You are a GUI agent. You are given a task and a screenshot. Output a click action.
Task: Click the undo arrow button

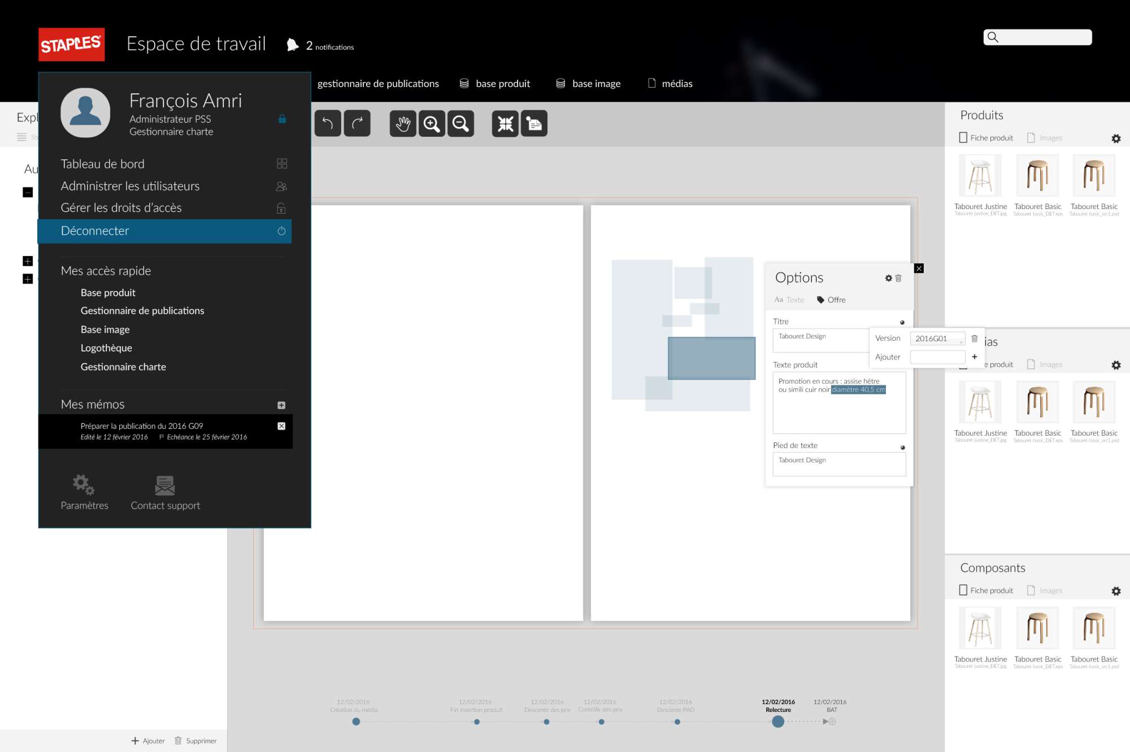click(327, 123)
